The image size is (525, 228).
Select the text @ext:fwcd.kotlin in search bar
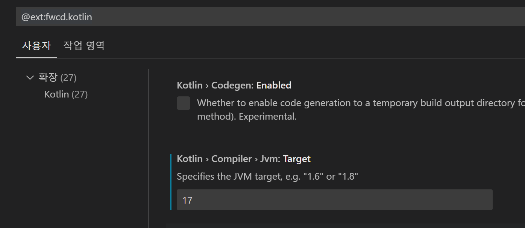tap(56, 16)
